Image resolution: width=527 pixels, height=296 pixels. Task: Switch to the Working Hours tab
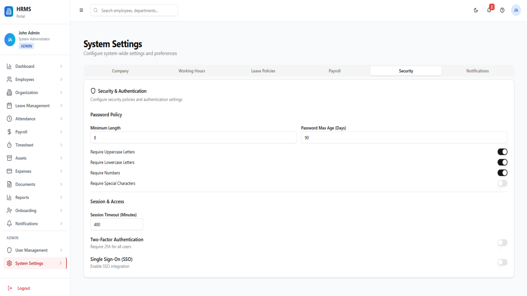tap(192, 71)
